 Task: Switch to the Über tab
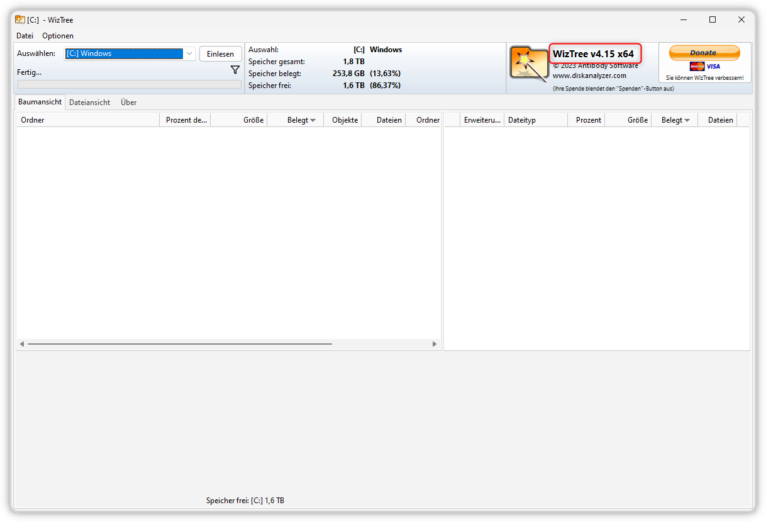click(129, 102)
